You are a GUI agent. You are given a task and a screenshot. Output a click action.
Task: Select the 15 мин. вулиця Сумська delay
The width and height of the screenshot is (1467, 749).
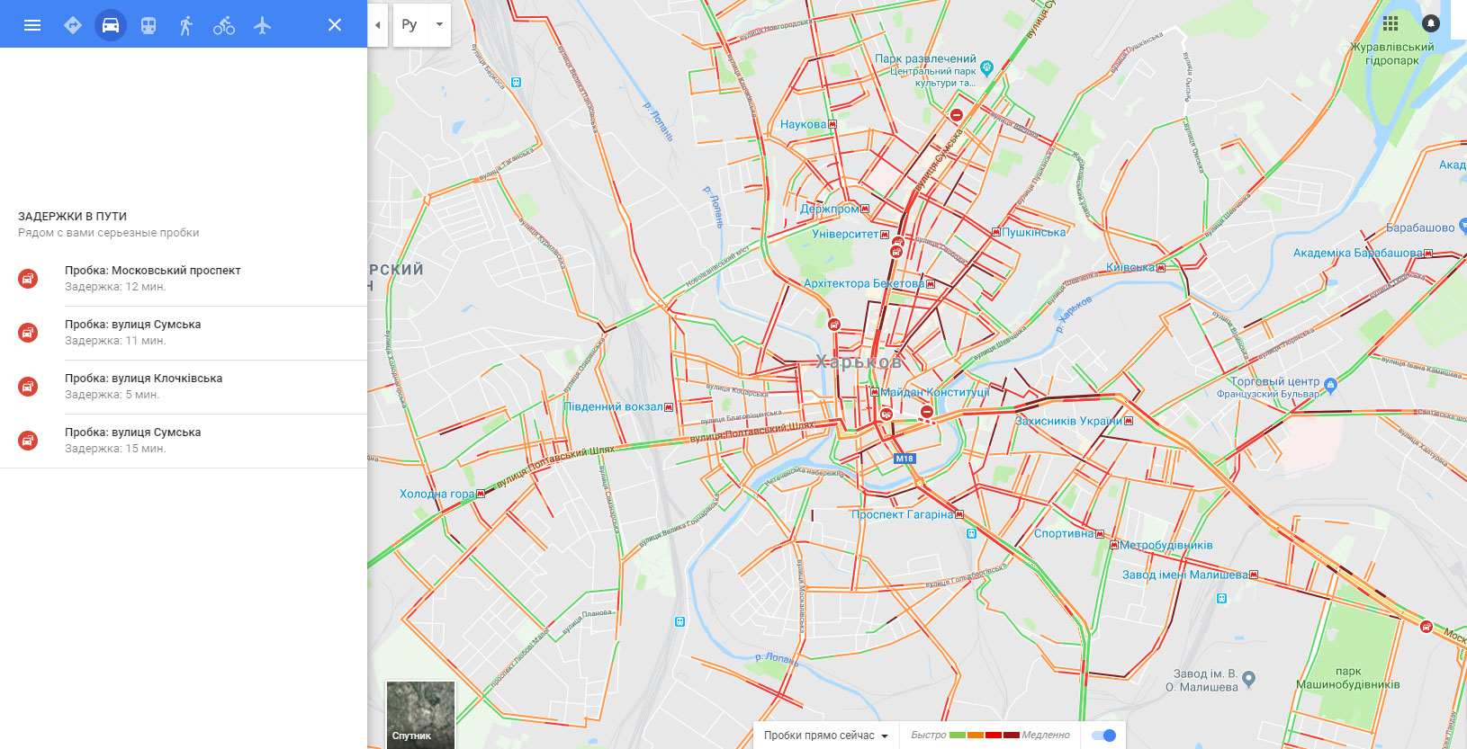184,441
